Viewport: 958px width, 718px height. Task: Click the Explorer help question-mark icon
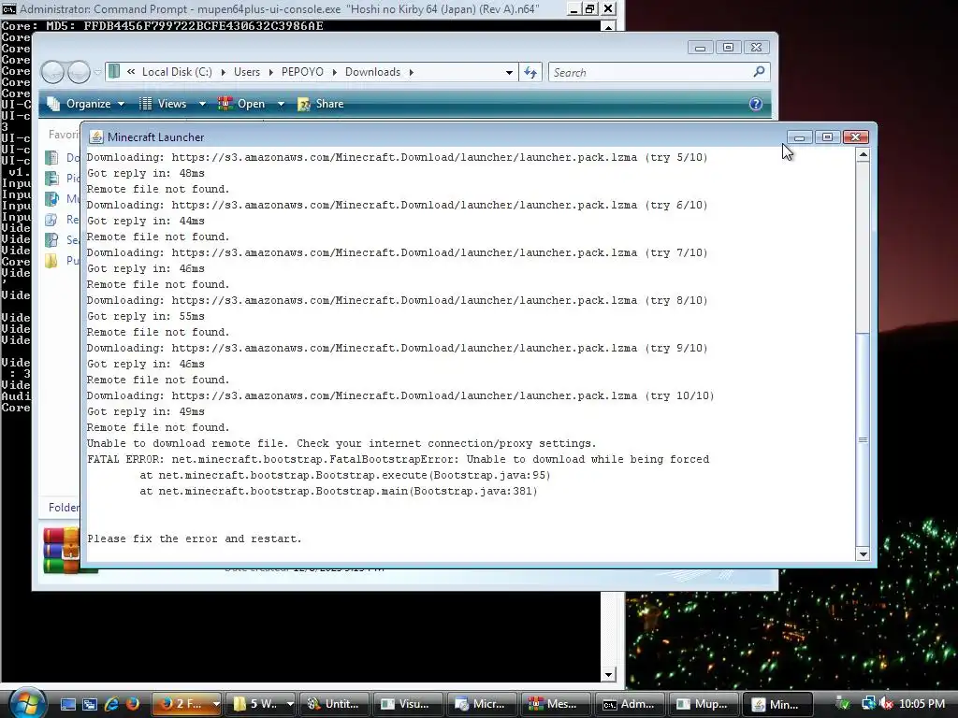click(x=756, y=104)
